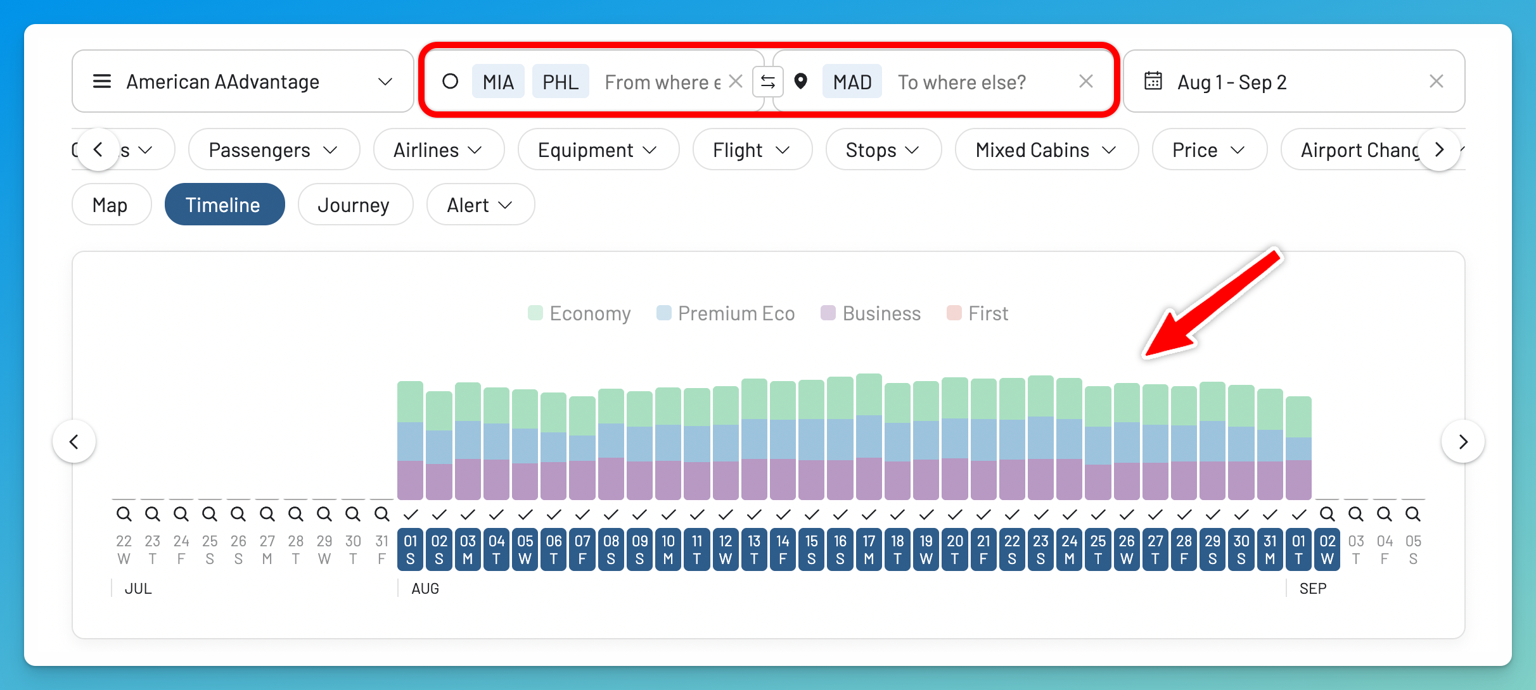
Task: Expand the Price filter
Action: click(x=1209, y=149)
